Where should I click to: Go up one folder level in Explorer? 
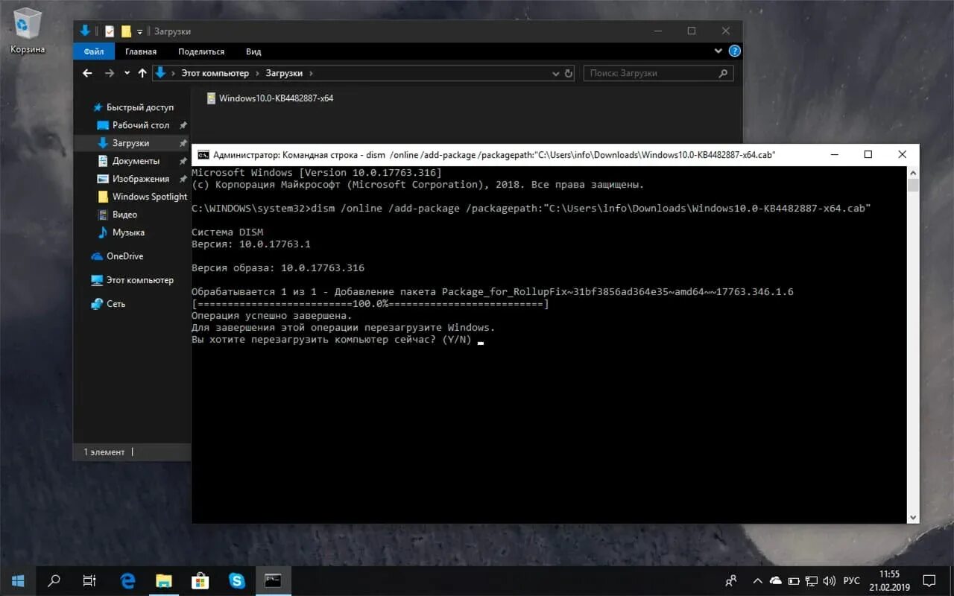click(142, 73)
